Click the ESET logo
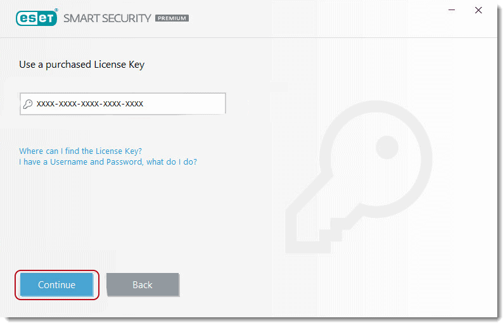503x323 pixels. point(36,18)
